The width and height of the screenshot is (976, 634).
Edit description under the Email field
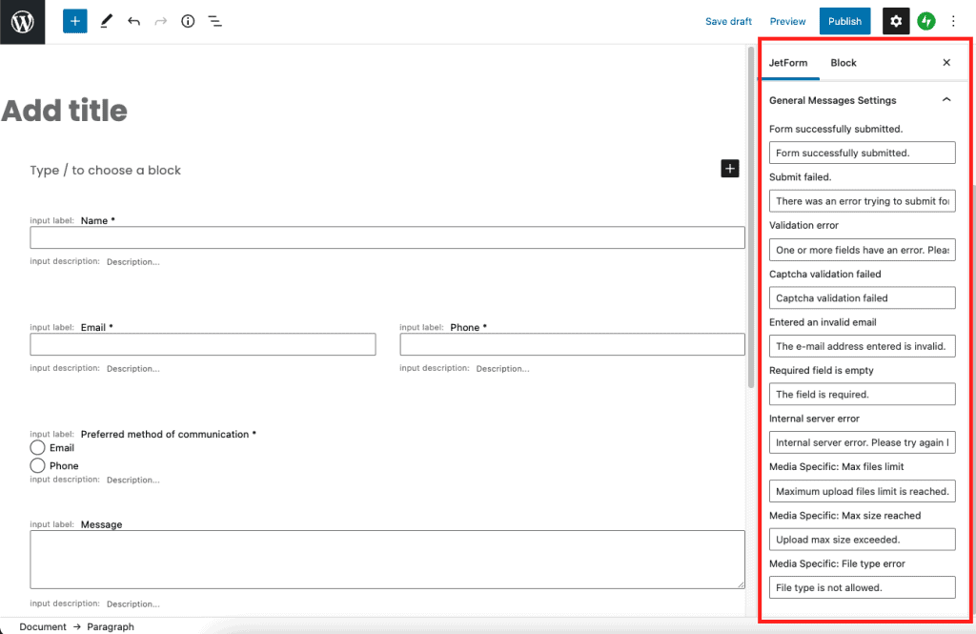(x=133, y=369)
